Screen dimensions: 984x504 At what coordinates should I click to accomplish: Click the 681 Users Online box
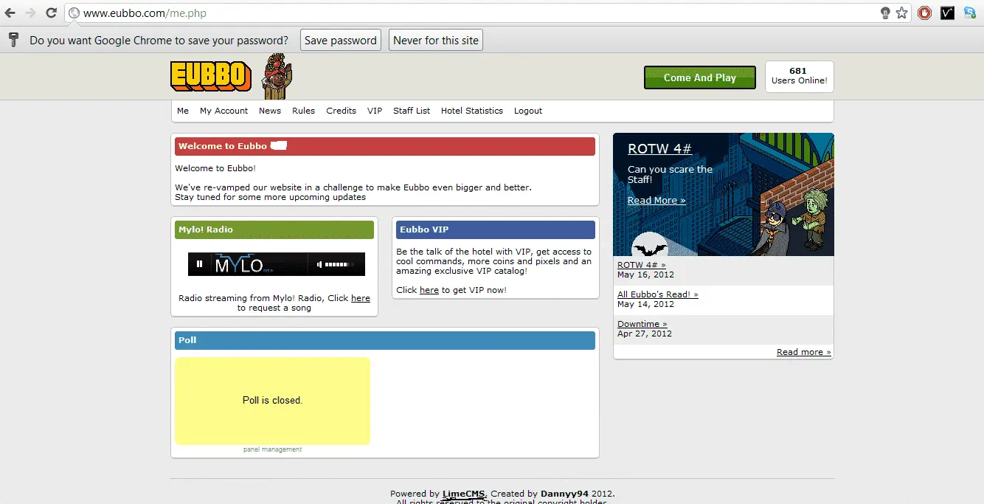[800, 77]
